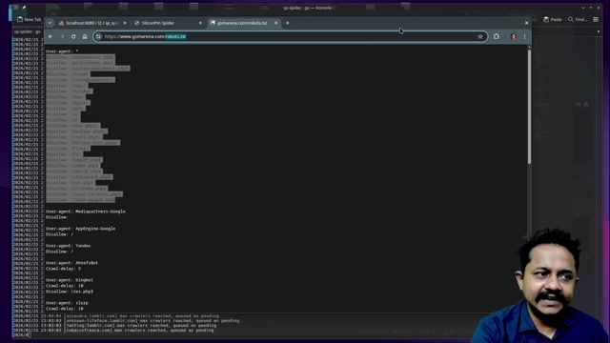This screenshot has height=343, width=610.
Task: Click 'Disallow: /res.php3' under bingbot
Action: click(70, 292)
